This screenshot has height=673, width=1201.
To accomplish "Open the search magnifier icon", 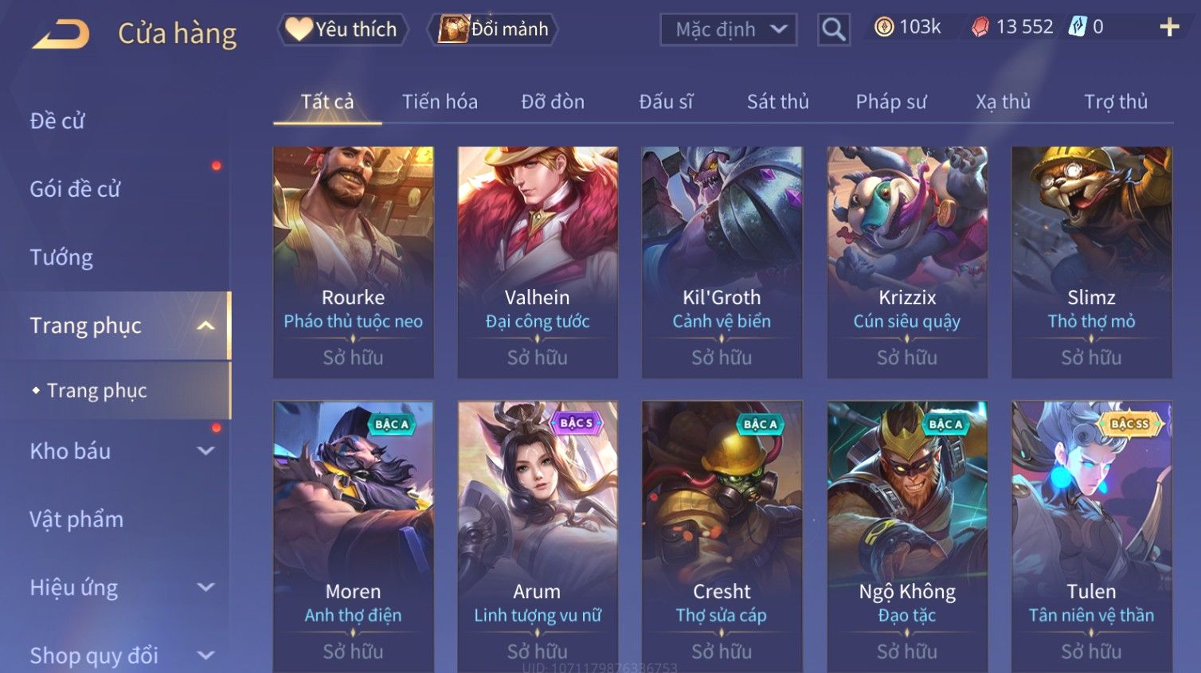I will pos(833,29).
